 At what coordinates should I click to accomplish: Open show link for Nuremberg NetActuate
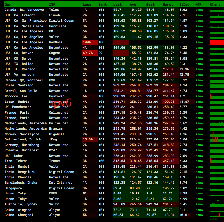click(199, 145)
